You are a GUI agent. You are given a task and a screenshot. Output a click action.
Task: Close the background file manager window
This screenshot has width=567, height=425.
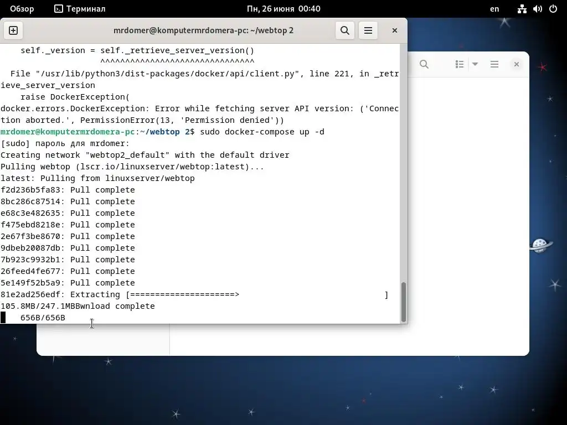click(517, 64)
